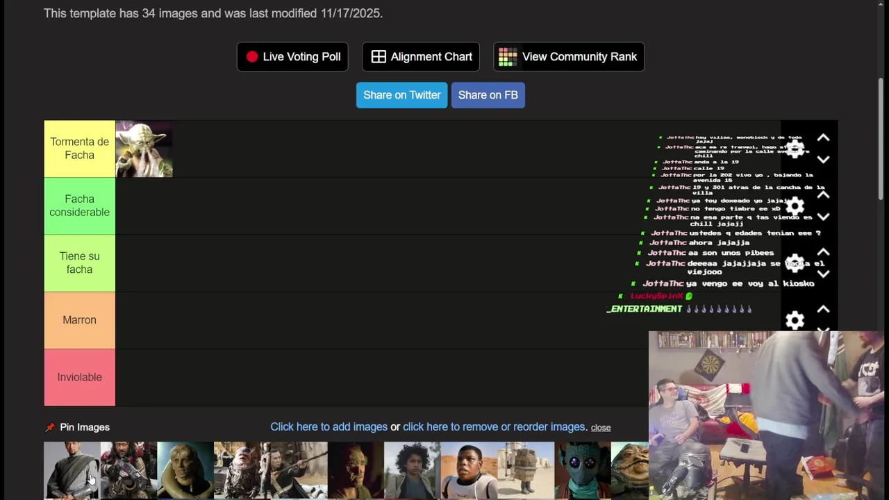This screenshot has width=889, height=500.
Task: Move Facha considerable row down
Action: pos(823,216)
